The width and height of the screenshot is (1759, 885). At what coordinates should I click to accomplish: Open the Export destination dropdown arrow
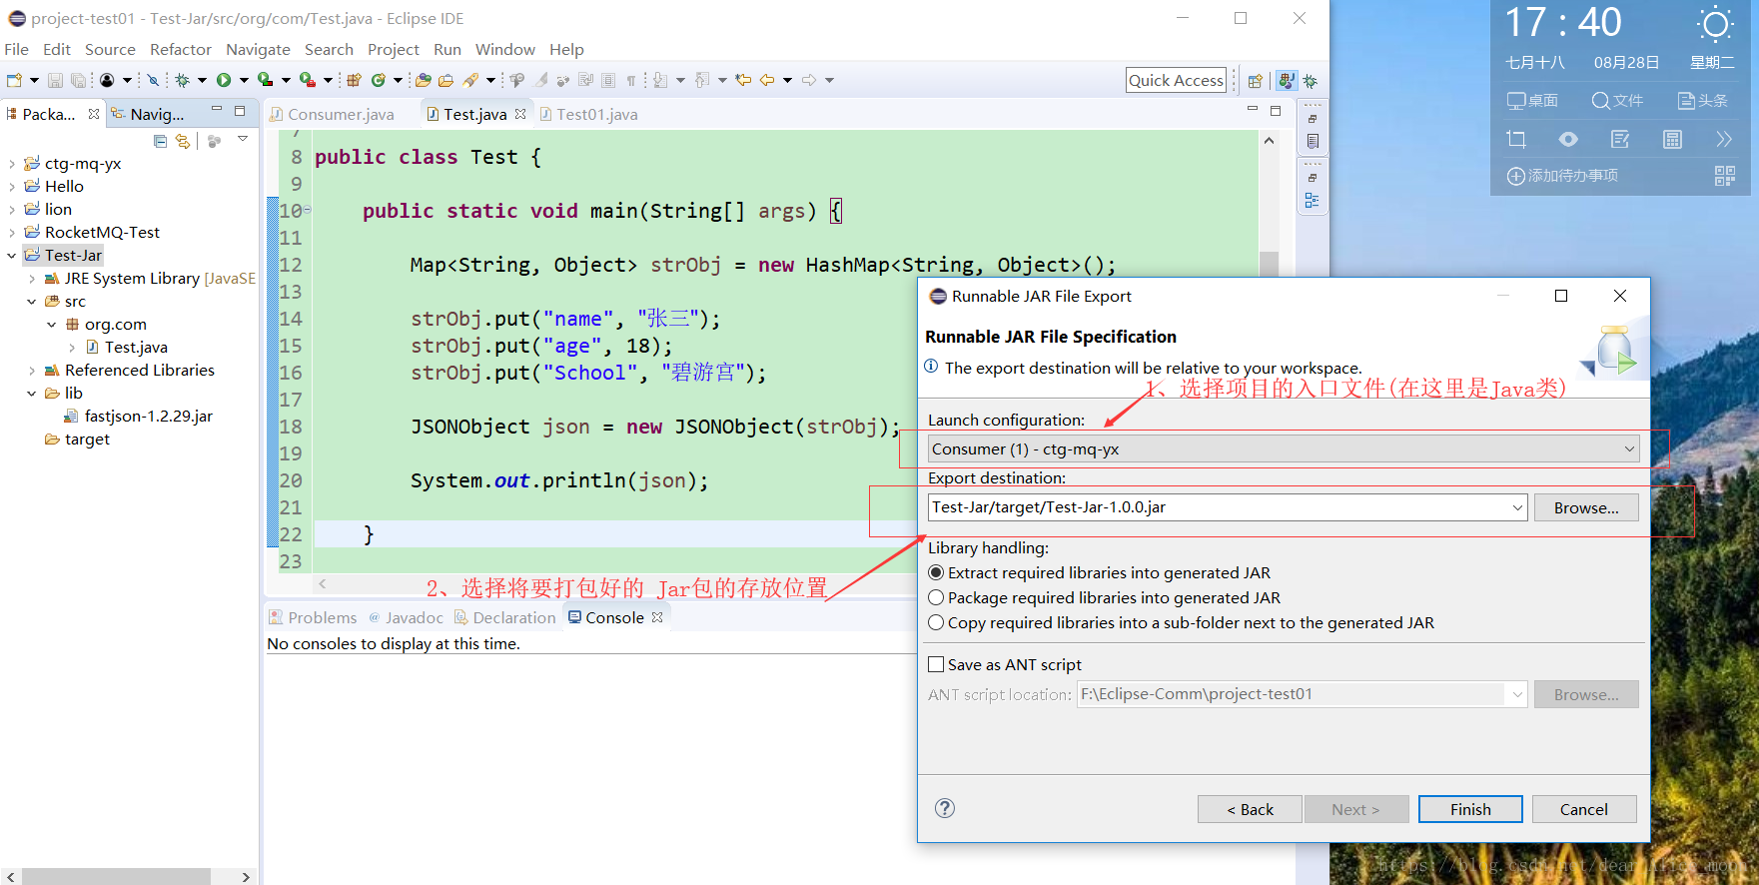[x=1517, y=507]
